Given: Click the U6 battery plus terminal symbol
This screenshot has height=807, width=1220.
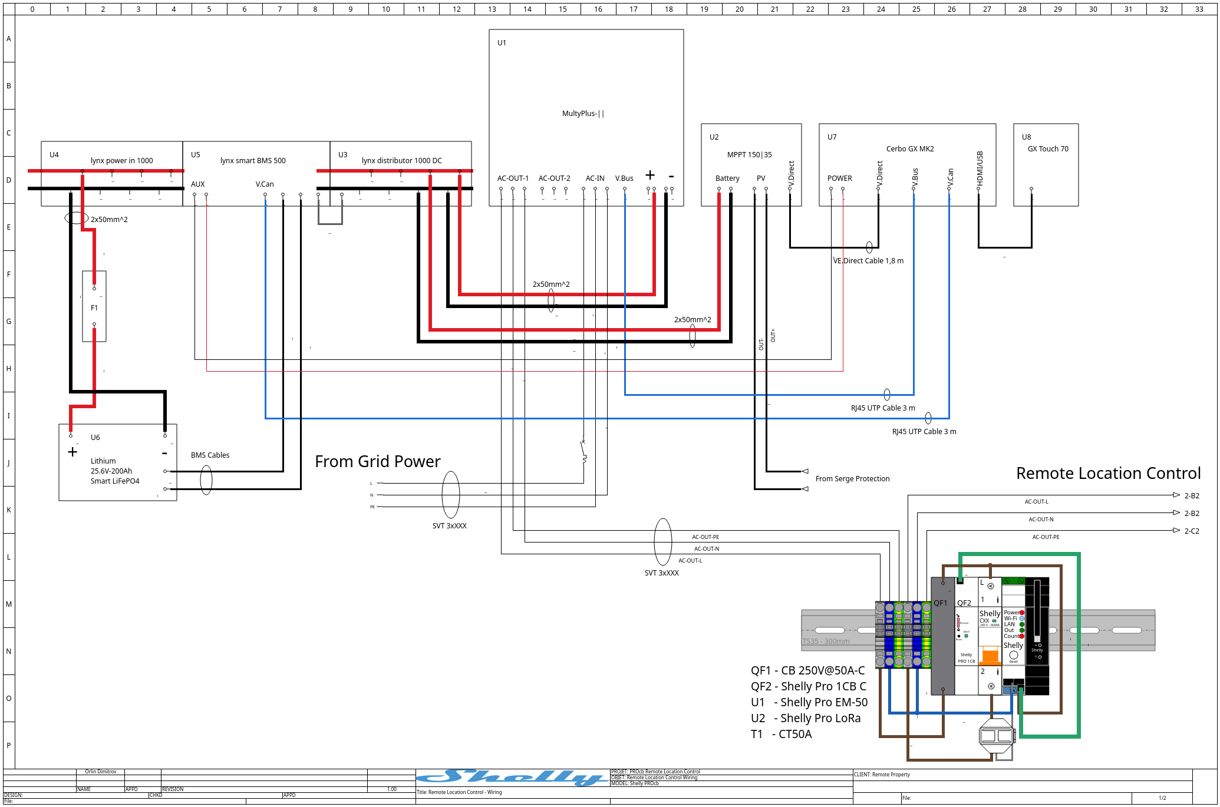Looking at the screenshot, I should click(72, 452).
